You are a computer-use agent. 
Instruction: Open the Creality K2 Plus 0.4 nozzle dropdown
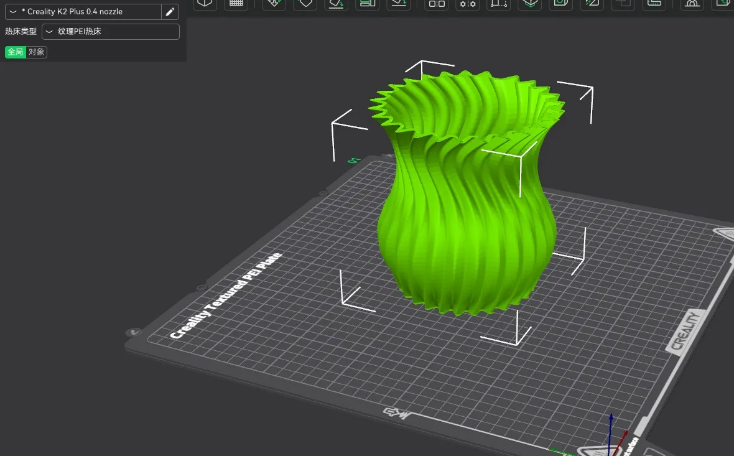click(x=83, y=12)
